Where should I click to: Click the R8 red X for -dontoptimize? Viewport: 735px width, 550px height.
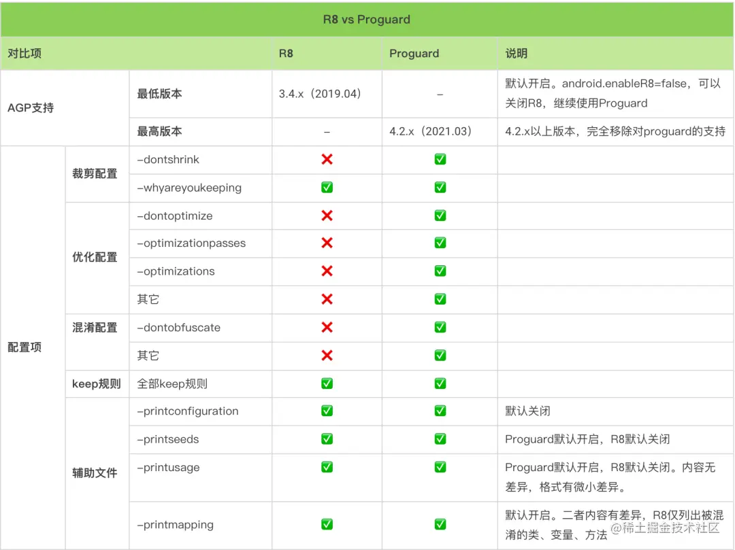click(327, 216)
